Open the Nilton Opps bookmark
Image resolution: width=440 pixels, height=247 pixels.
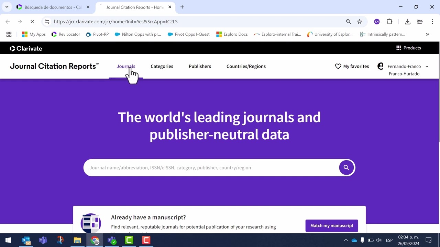138,34
